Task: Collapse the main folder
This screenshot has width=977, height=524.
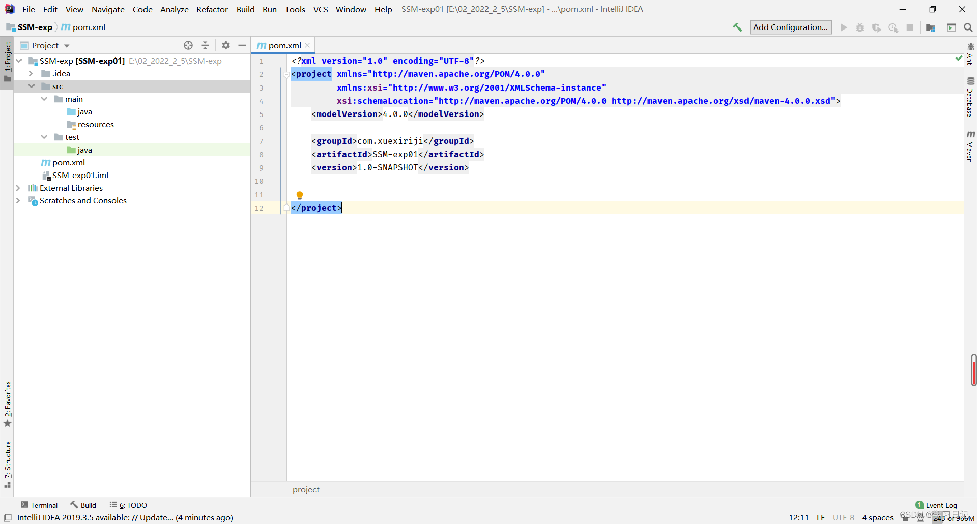Action: [x=44, y=99]
